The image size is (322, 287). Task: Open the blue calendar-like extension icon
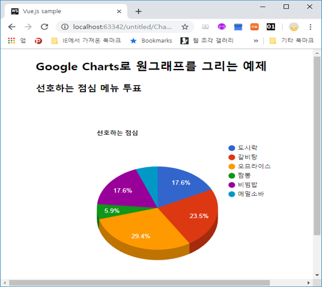coord(238,27)
